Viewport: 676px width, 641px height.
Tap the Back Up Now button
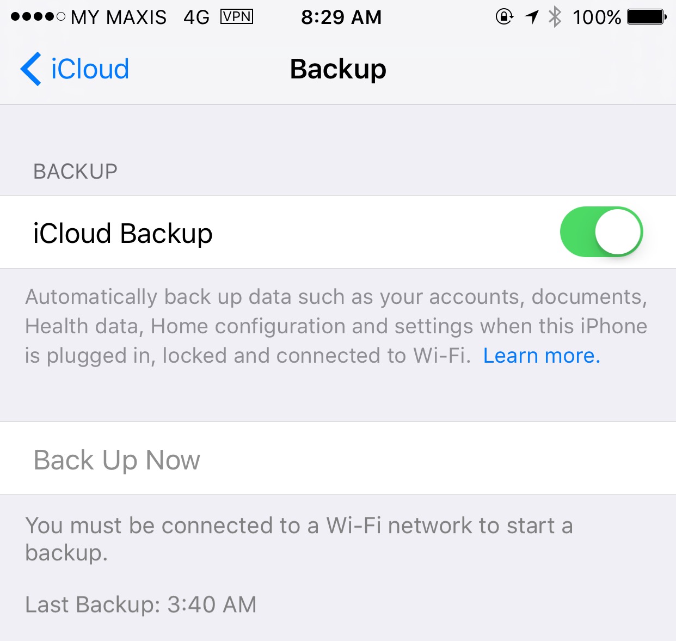(338, 459)
